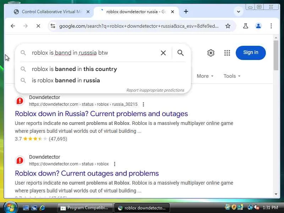This screenshot has width=284, height=213.
Task: Choose suggestion 'is roblox banned in russia'
Action: pos(103,81)
